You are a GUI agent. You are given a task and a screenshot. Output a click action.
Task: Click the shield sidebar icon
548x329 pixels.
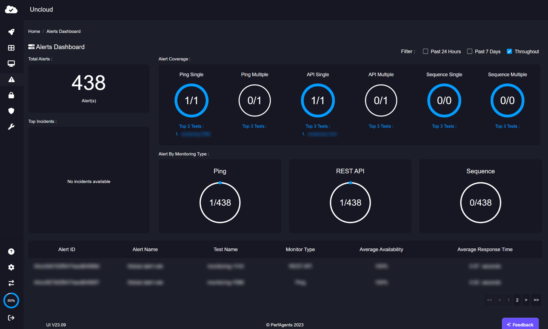11,111
